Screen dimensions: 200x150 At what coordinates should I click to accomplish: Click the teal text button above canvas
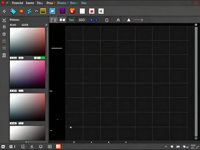click(72, 20)
